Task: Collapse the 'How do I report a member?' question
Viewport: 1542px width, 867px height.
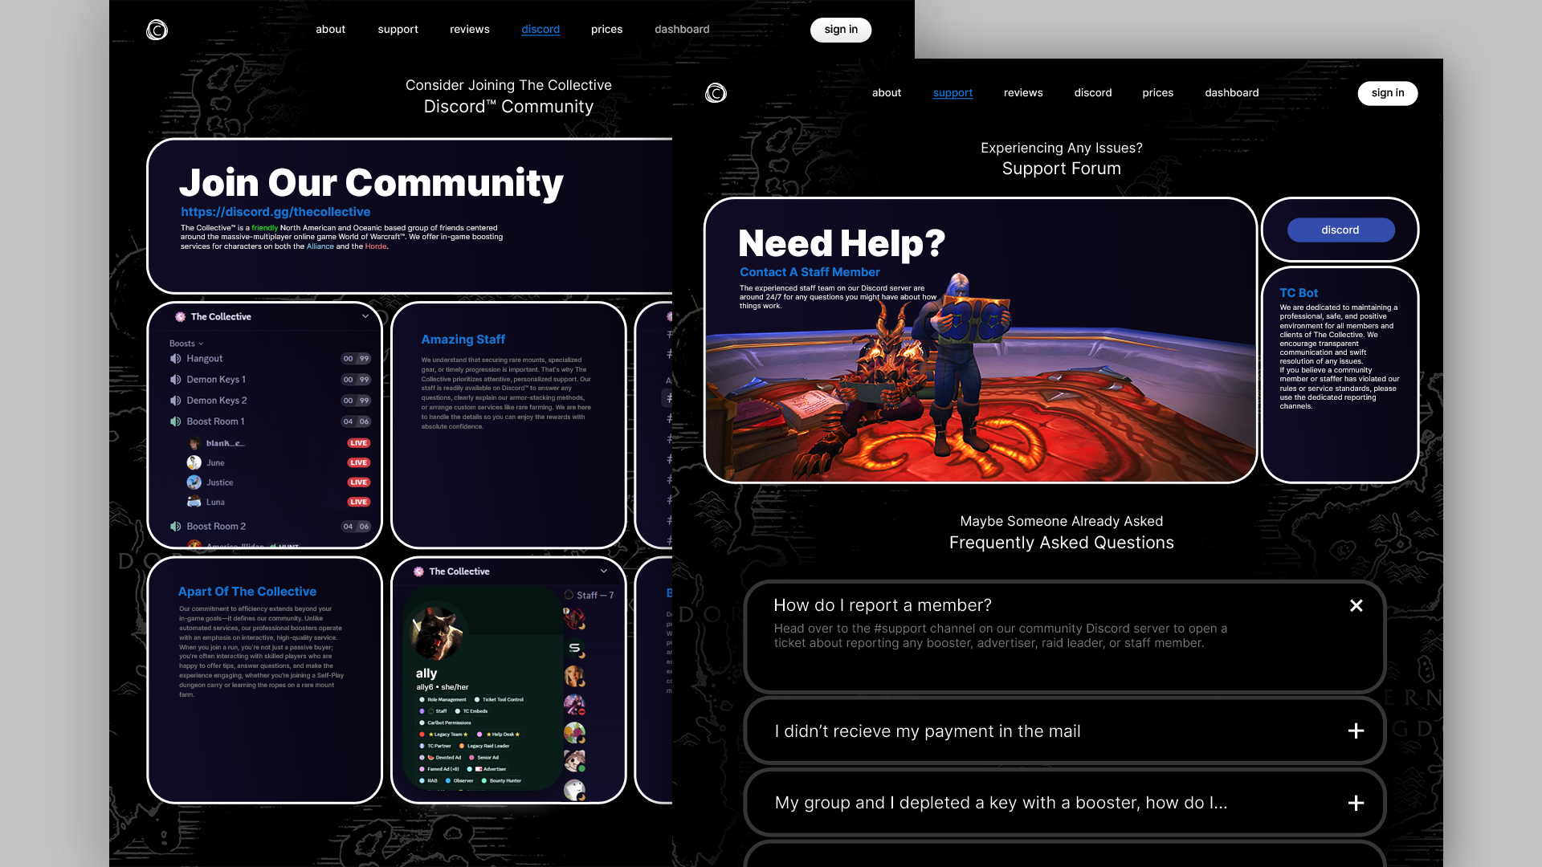Action: 1356,605
